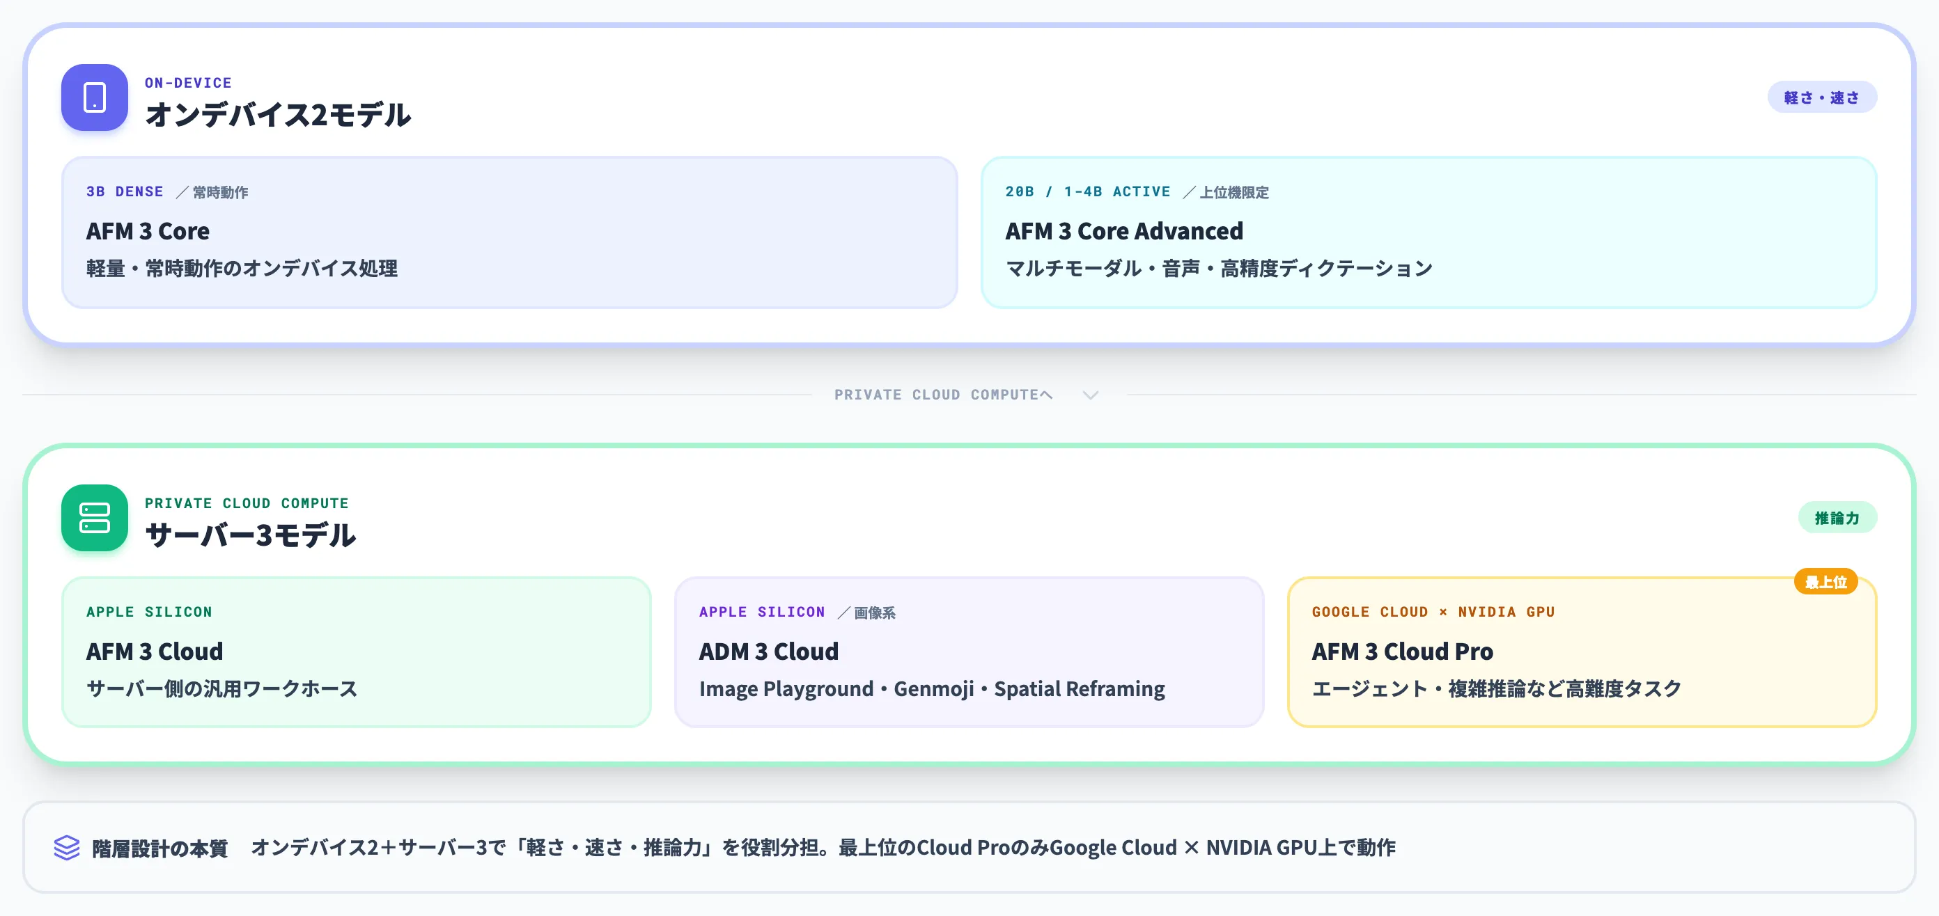The image size is (1939, 916).
Task: Click the サーバー側の汎用ワークホース description
Action: click(x=222, y=689)
